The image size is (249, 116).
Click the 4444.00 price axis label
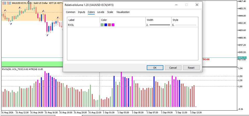242,16
